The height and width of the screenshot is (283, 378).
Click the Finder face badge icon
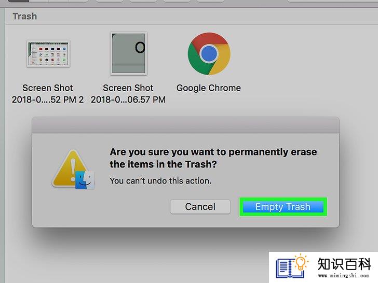coord(85,180)
